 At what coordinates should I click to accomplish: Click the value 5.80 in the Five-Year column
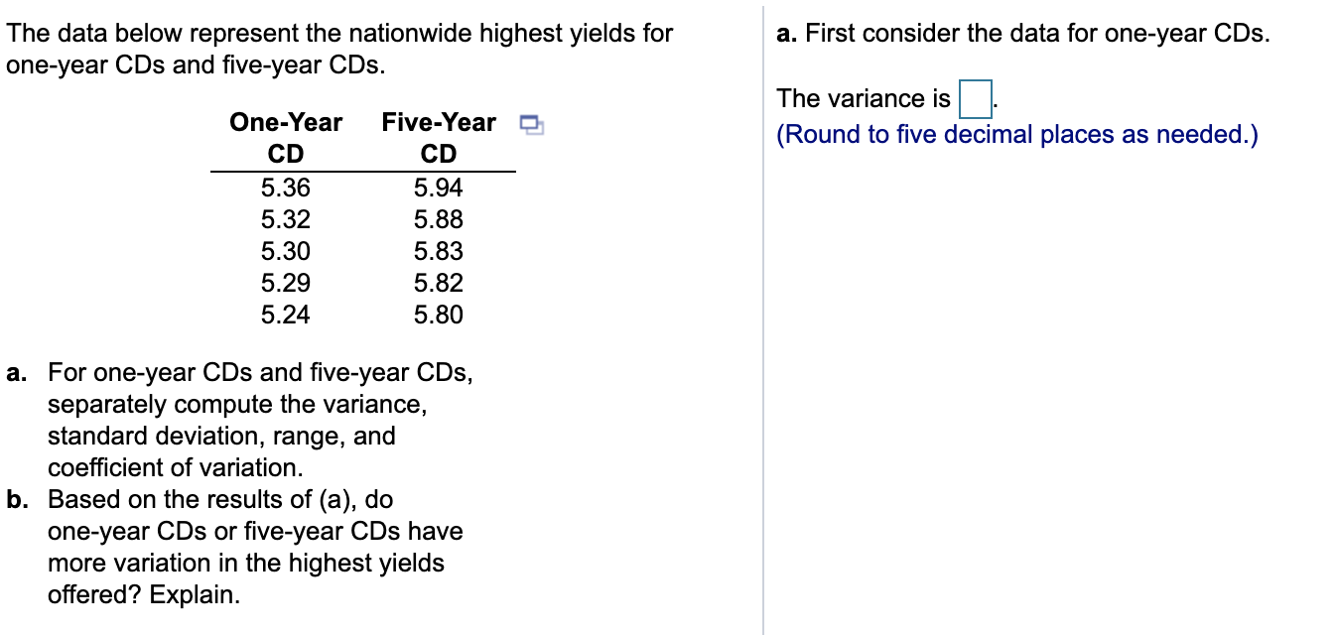438,315
